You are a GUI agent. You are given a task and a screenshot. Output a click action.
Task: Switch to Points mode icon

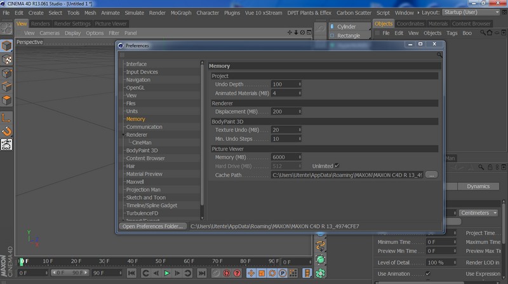tap(6, 73)
